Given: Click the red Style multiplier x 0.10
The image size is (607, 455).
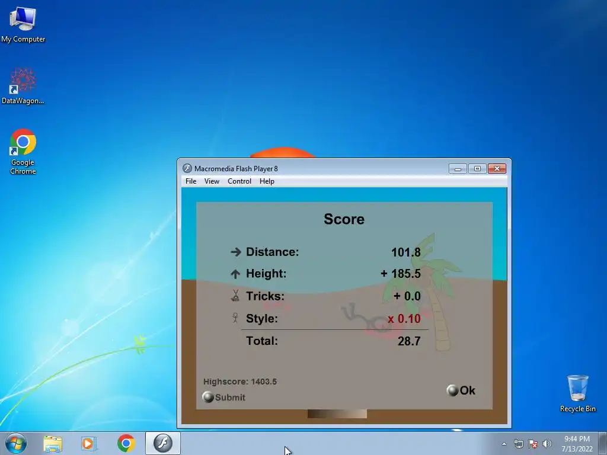Looking at the screenshot, I should 404,319.
